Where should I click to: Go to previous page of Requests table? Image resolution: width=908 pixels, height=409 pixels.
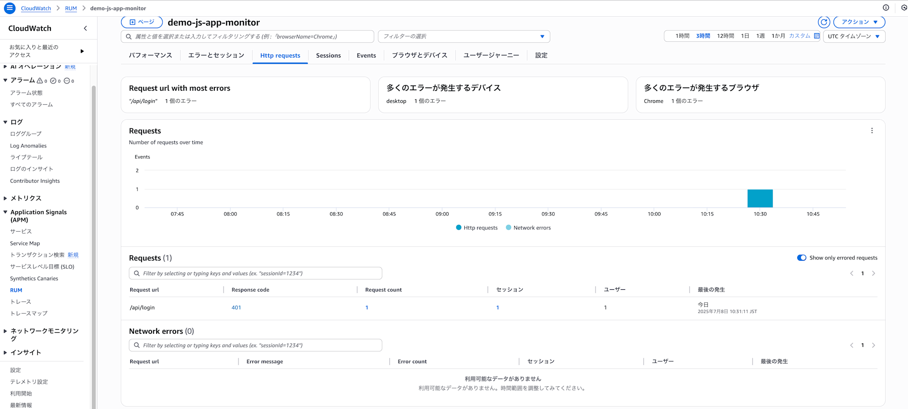point(852,273)
